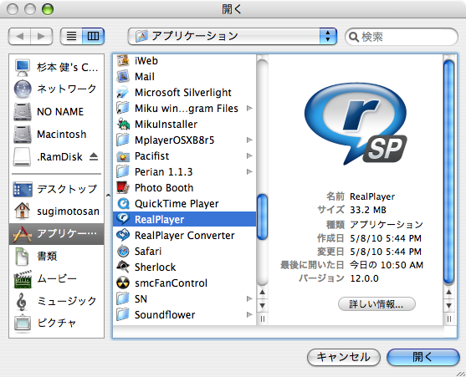Click the Microsoft Silverlight icon
This screenshot has height=377, width=466.
123,92
